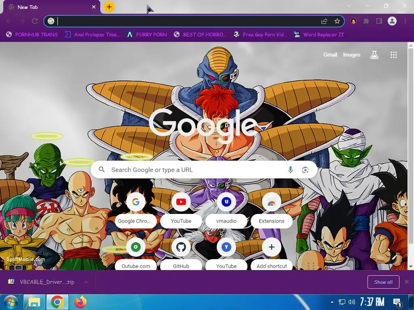Open the extension with the avatar icon in toolbar
414x310 pixels.
point(353,21)
